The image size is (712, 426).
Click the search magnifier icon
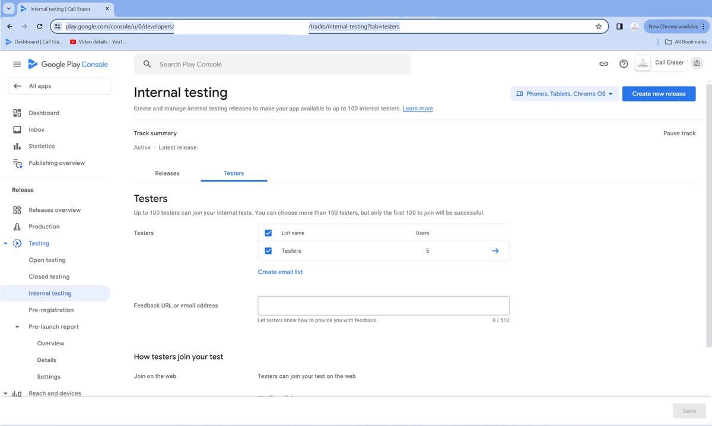pos(147,64)
